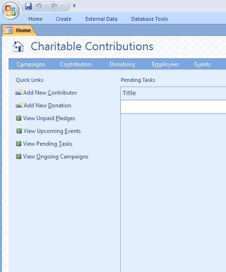226x272 pixels.
Task: Click the empty row under Title column
Action: point(173,107)
